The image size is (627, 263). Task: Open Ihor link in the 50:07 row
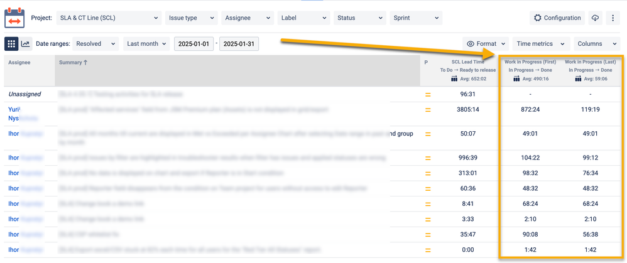pyautogui.click(x=14, y=134)
